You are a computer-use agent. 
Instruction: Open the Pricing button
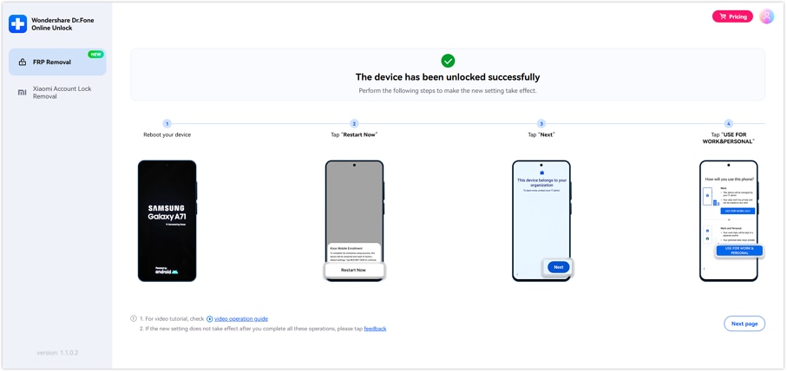[732, 16]
